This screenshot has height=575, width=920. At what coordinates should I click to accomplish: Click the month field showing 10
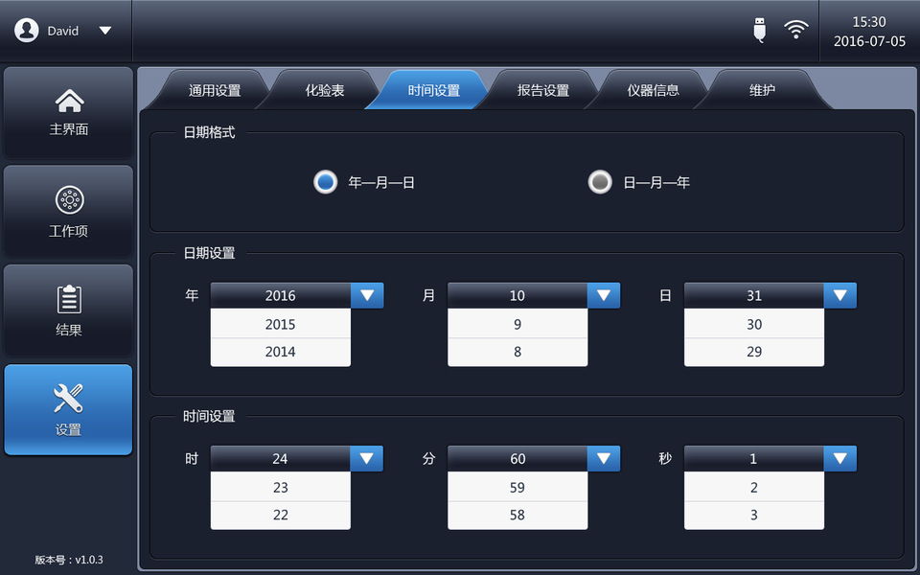point(517,296)
